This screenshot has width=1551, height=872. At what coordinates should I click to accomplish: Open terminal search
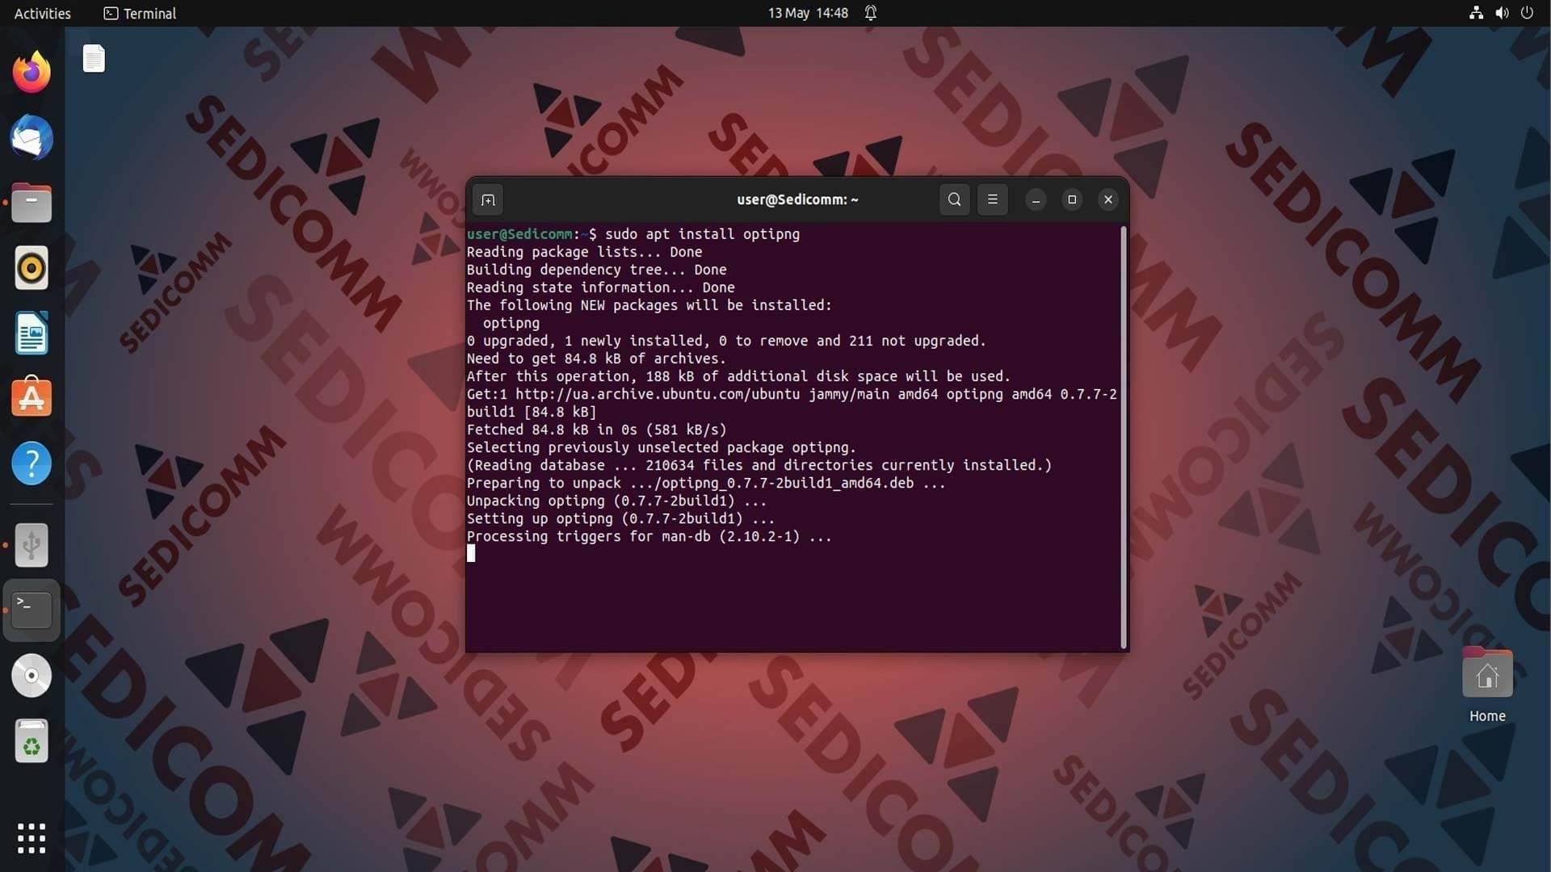[954, 199]
